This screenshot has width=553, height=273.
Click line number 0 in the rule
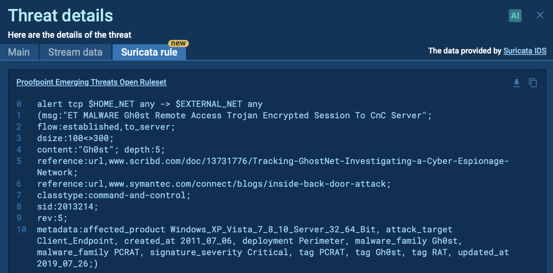(x=19, y=104)
